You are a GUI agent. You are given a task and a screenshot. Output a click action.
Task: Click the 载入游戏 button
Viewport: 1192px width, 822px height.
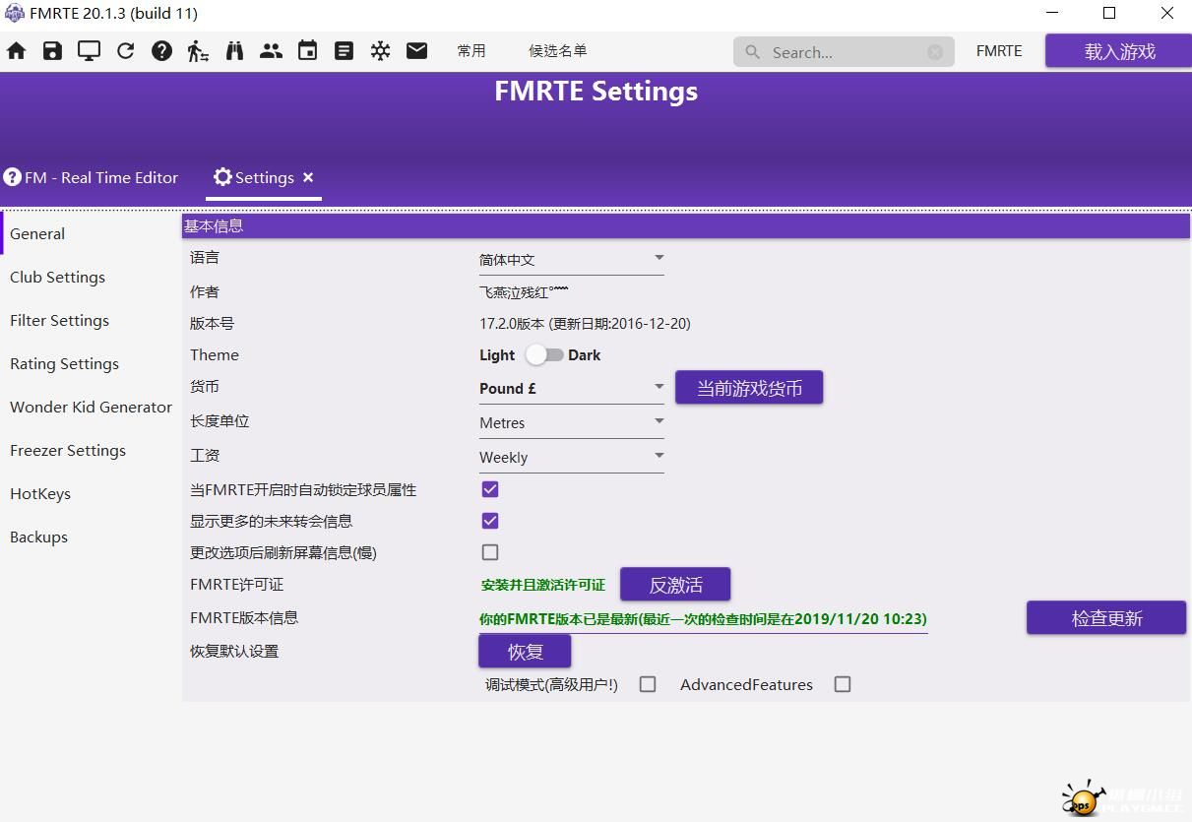click(1119, 52)
